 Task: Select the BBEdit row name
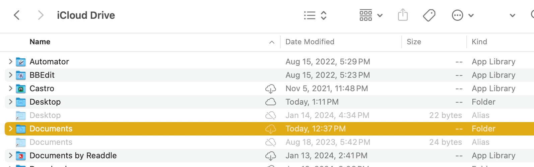coord(42,75)
